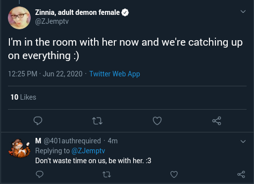Like the main tweet with heart icon
254x184 pixels.
coord(157,121)
